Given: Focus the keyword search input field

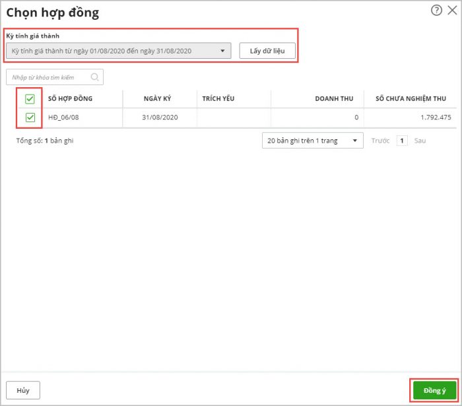Looking at the screenshot, I should click(x=49, y=77).
